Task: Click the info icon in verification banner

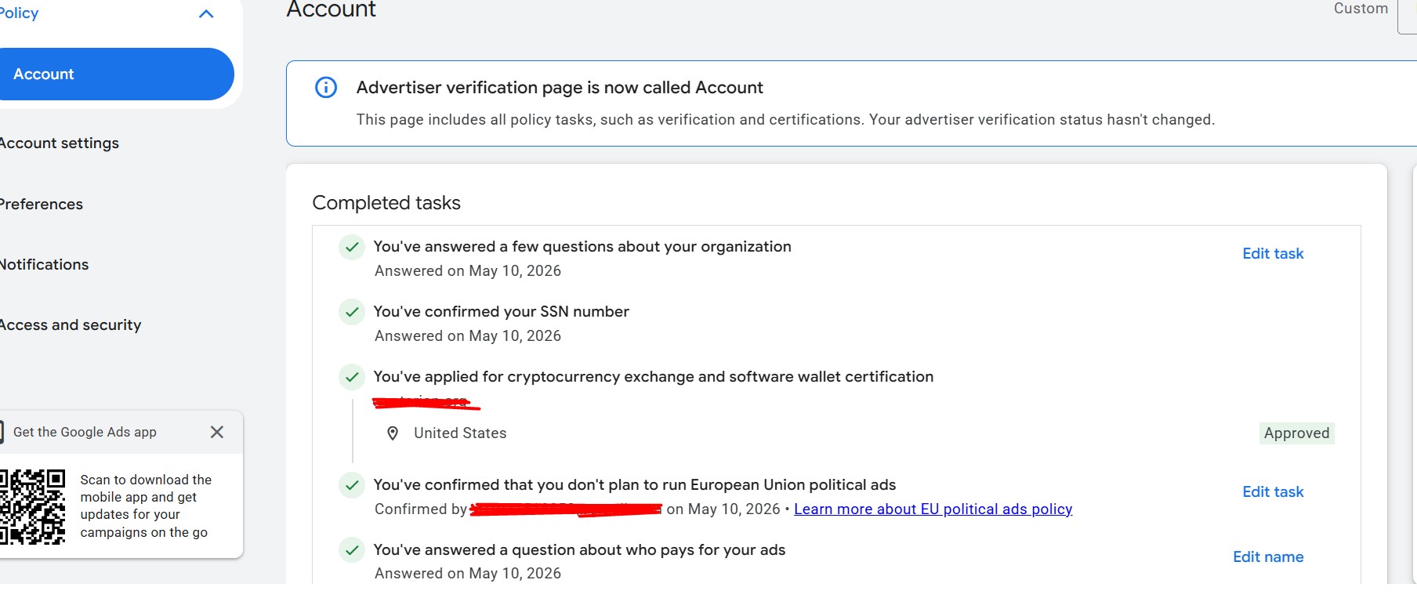Action: [326, 87]
